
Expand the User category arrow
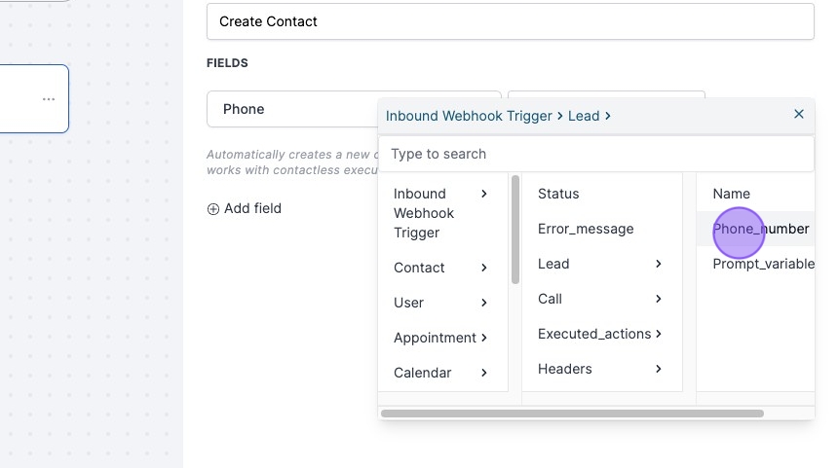click(x=484, y=303)
